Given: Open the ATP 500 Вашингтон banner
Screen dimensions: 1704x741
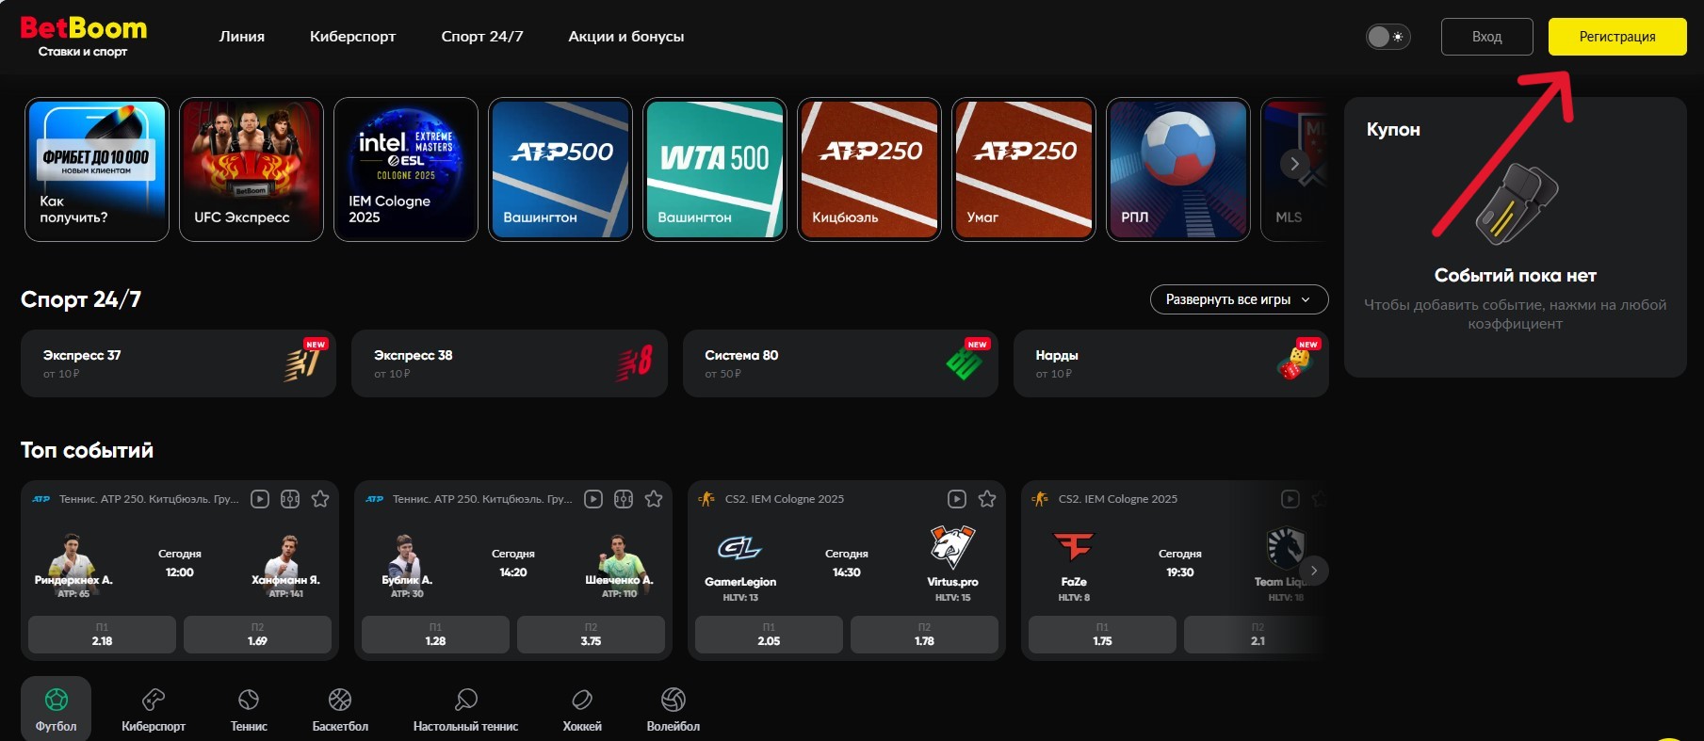Looking at the screenshot, I should [x=560, y=169].
